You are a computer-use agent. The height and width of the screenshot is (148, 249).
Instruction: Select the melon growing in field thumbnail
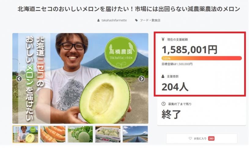(80, 134)
